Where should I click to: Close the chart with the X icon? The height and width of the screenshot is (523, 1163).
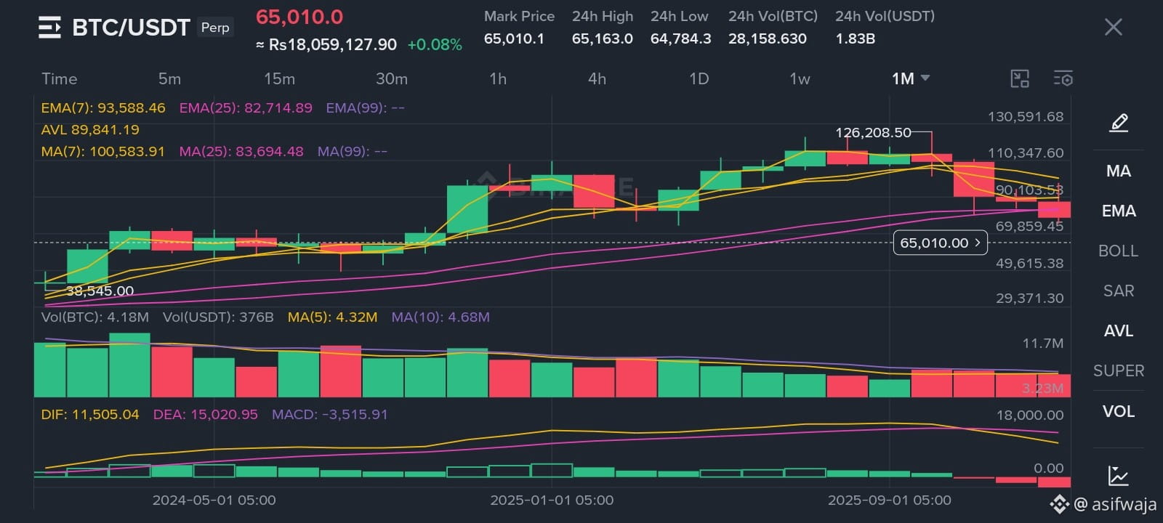point(1113,28)
